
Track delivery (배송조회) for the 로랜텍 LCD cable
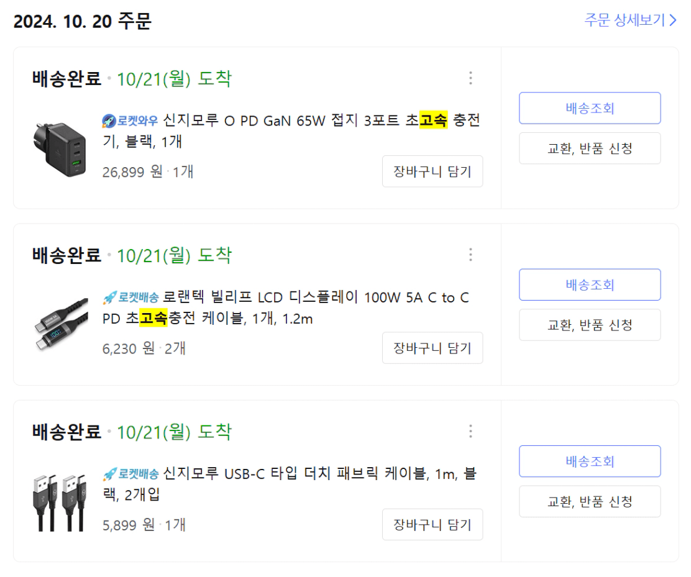[590, 284]
